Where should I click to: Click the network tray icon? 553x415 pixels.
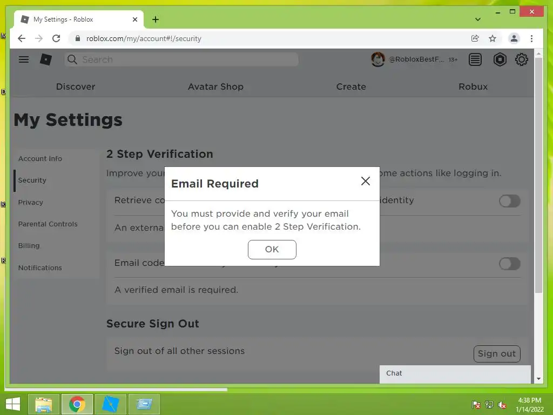(489, 404)
